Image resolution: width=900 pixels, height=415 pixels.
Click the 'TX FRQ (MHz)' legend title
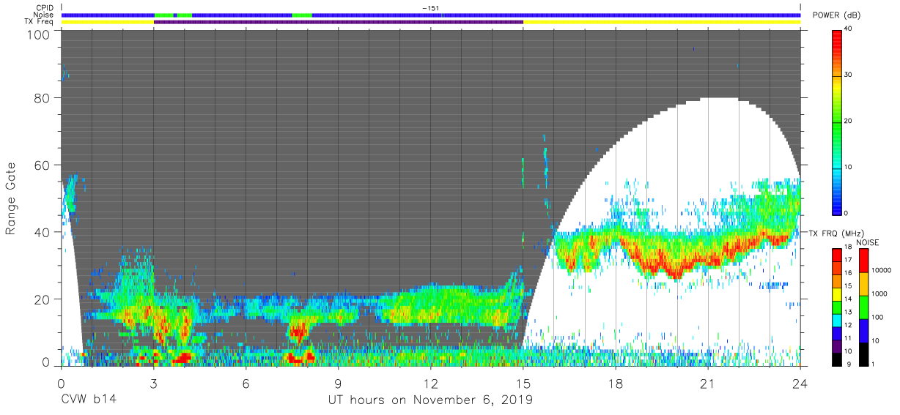835,233
